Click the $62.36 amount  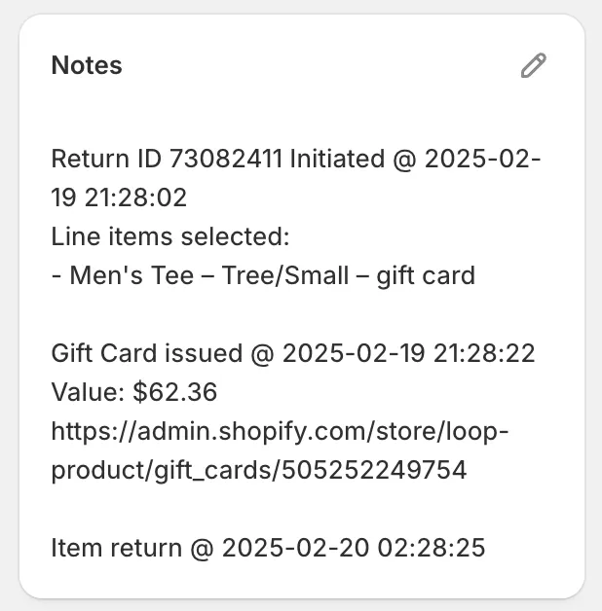click(174, 392)
